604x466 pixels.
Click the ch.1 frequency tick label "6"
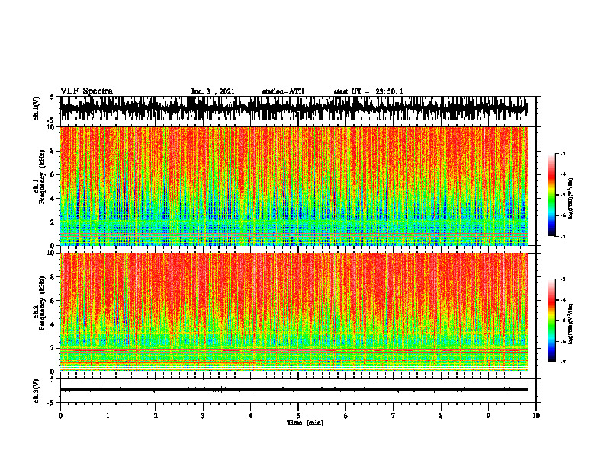click(54, 174)
